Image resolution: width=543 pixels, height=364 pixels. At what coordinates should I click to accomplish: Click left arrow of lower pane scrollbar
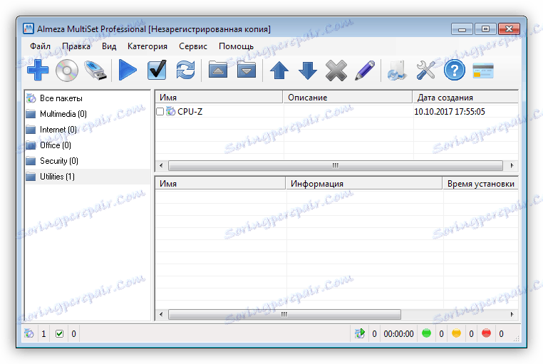coord(161,314)
